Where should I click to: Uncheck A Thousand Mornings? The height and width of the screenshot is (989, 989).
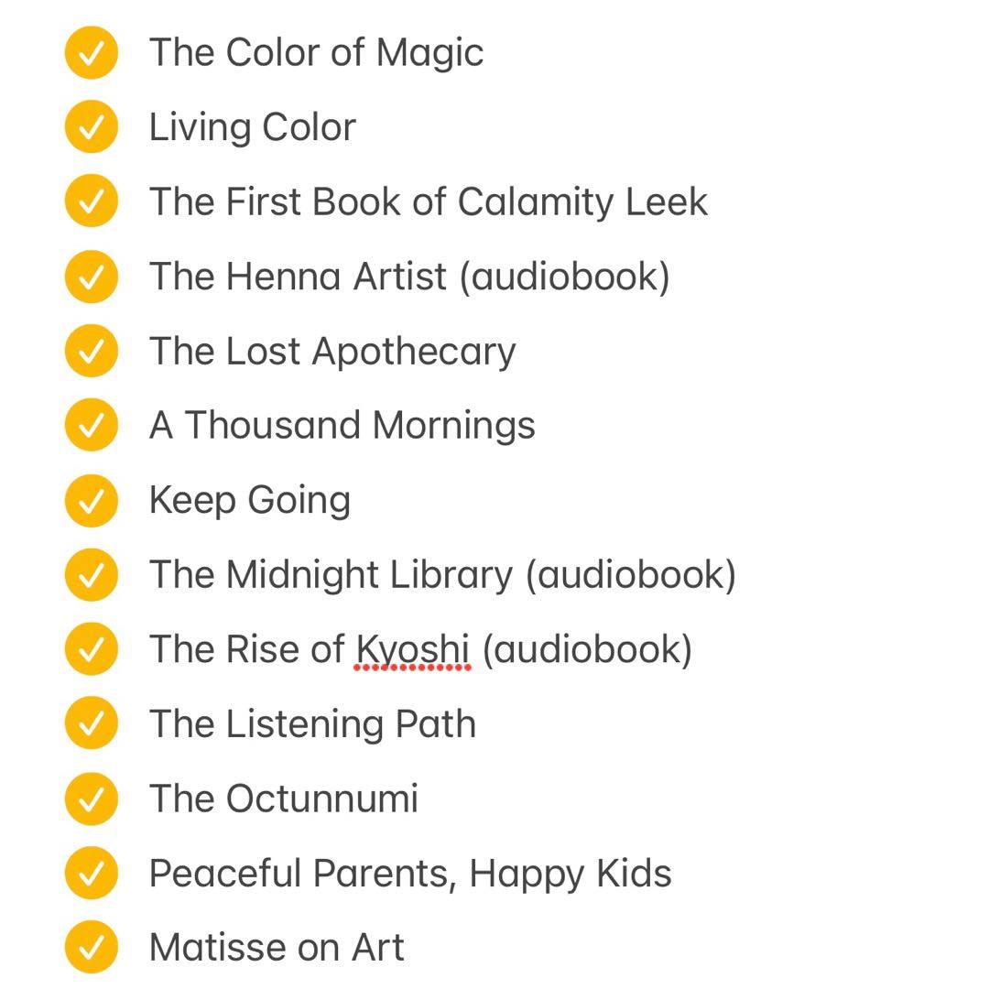pos(92,426)
